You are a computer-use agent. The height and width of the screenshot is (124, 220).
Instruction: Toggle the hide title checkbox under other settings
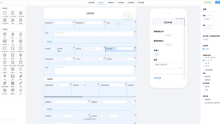[203, 100]
